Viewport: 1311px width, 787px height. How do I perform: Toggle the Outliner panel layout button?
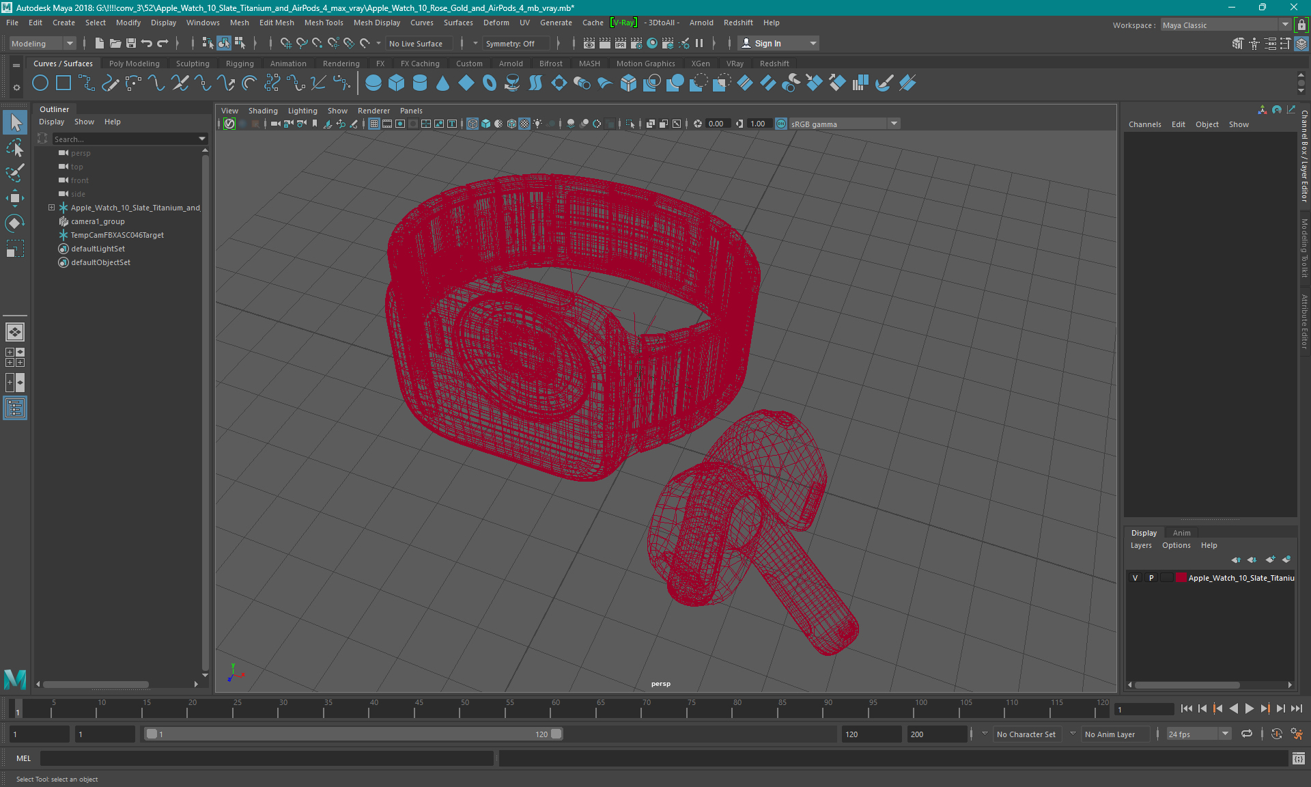(15, 408)
